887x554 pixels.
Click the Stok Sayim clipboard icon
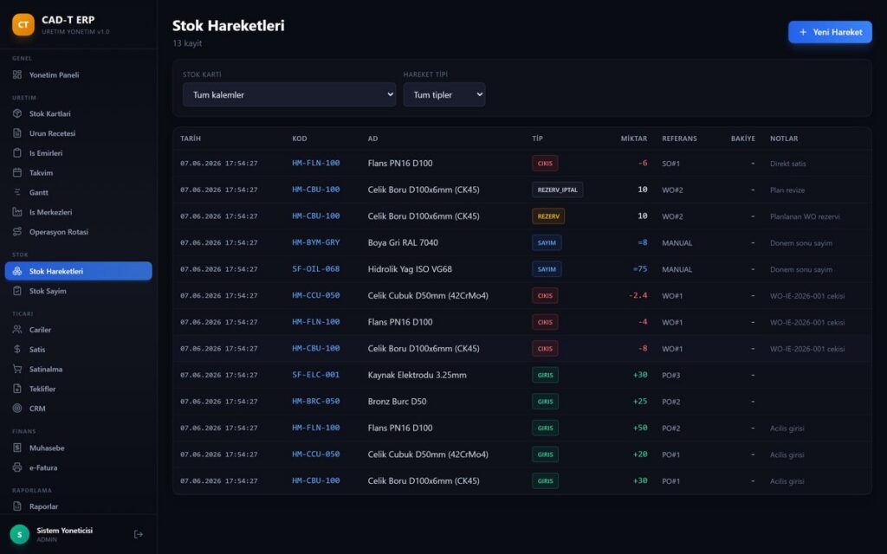click(x=17, y=291)
